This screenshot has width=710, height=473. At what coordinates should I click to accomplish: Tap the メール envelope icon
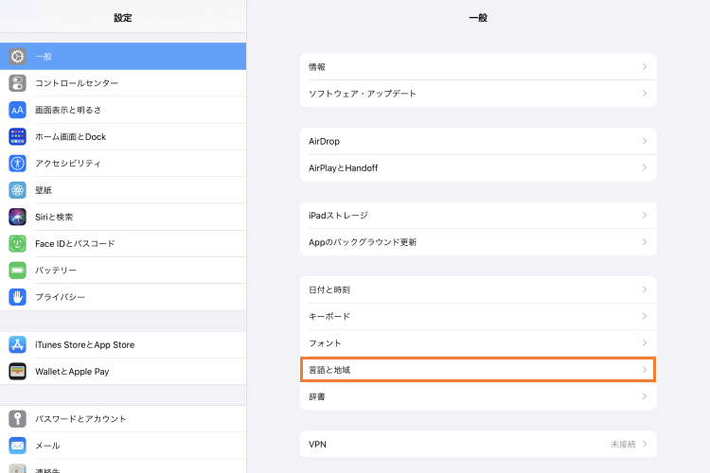pyautogui.click(x=17, y=446)
